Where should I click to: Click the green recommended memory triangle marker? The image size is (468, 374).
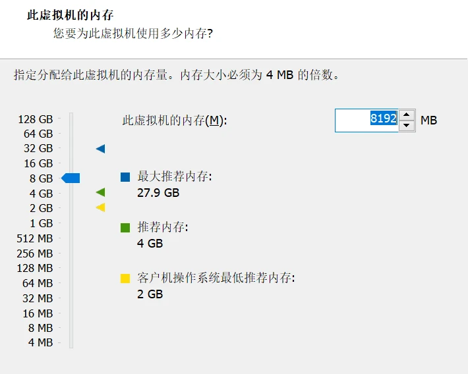[101, 192]
